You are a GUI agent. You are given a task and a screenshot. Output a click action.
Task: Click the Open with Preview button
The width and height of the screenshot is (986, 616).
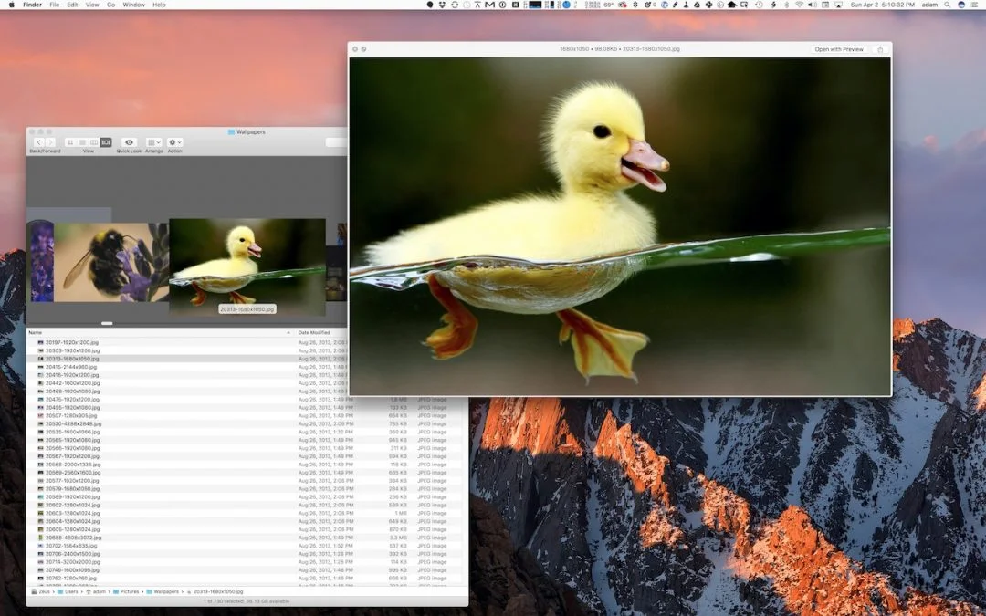(x=838, y=49)
